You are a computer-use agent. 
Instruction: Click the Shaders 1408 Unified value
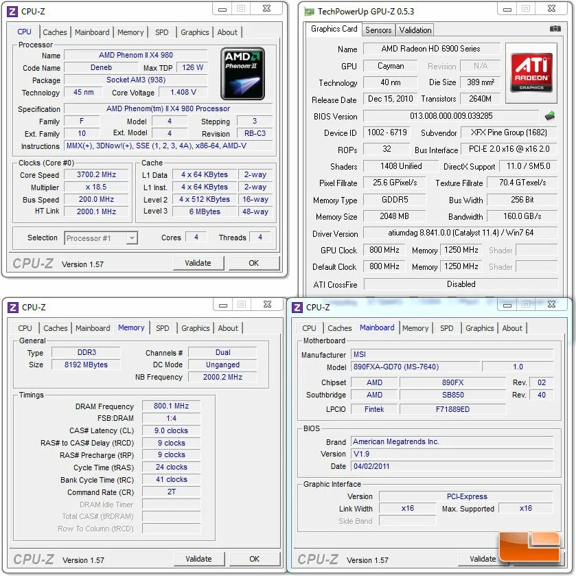pos(401,166)
